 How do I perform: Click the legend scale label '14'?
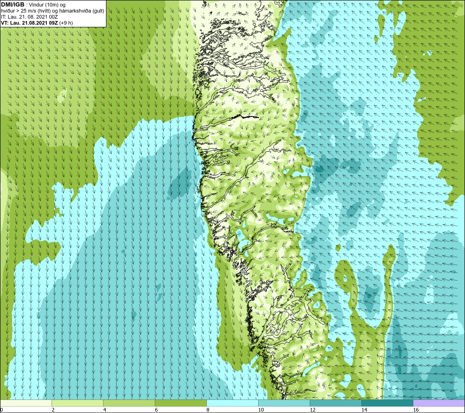364,410
